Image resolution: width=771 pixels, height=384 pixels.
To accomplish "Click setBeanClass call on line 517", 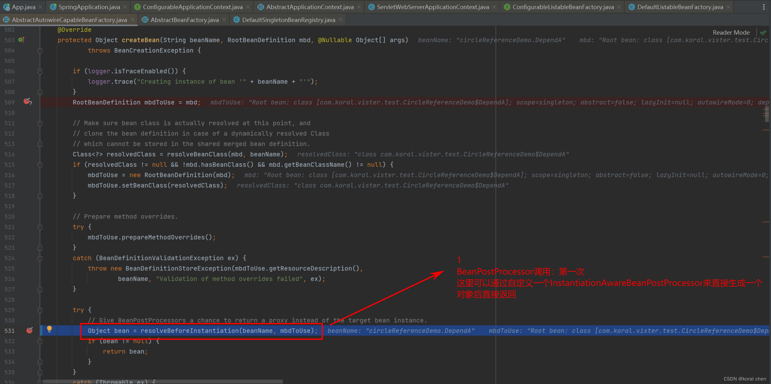I will [x=144, y=185].
